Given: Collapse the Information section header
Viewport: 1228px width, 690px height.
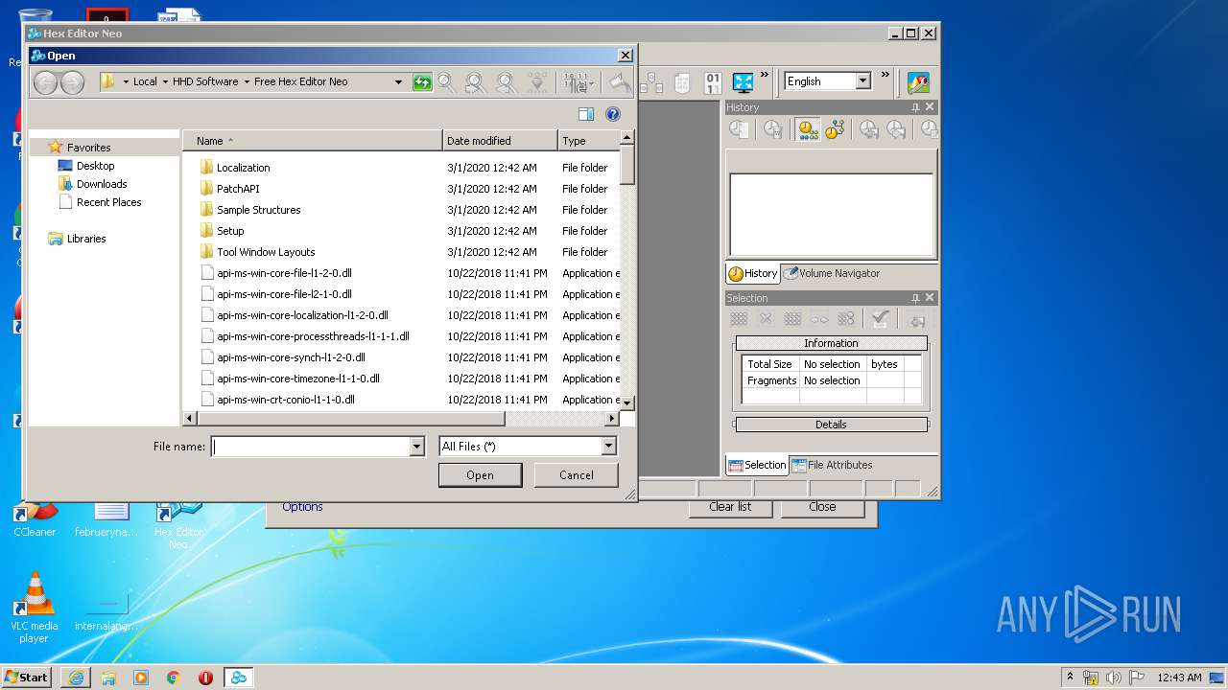Looking at the screenshot, I should pos(831,343).
